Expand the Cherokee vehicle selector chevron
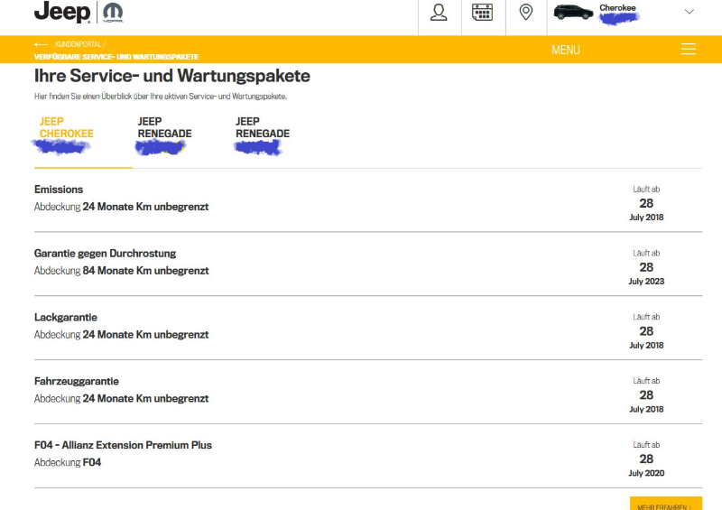The width and height of the screenshot is (722, 510). pyautogui.click(x=690, y=12)
